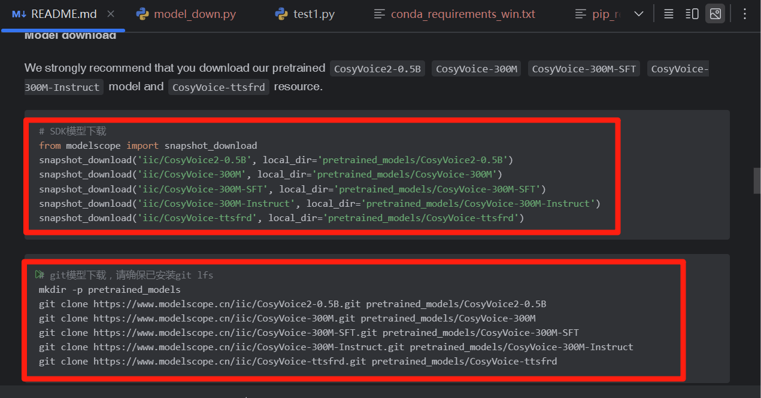
Task: Click the '# SDK模型下载' comment line
Action: coord(72,131)
